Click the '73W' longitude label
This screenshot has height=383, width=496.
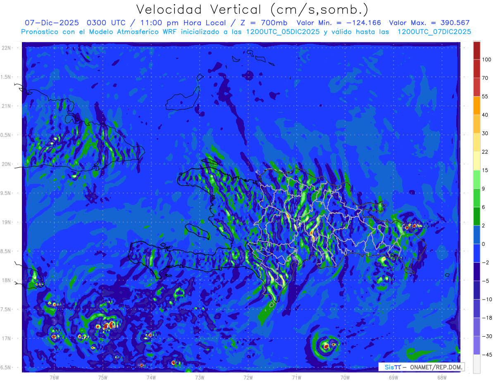[200, 377]
